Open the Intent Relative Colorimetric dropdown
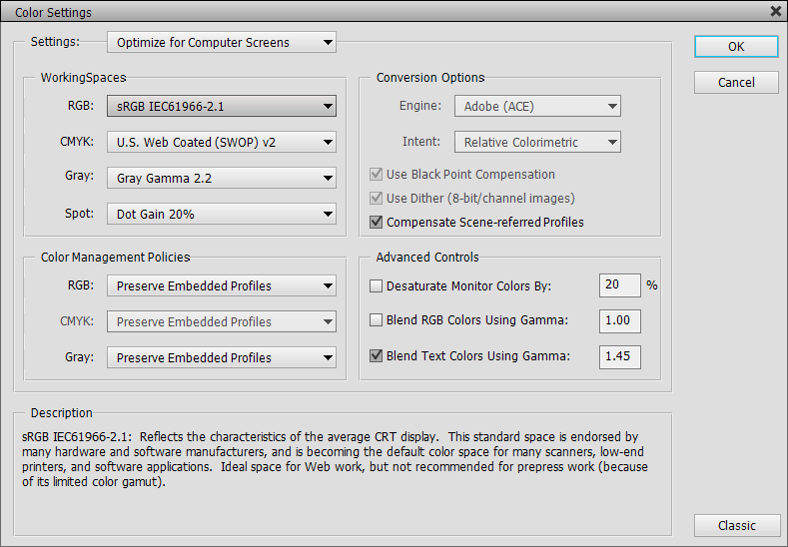The width and height of the screenshot is (788, 547). 537,142
